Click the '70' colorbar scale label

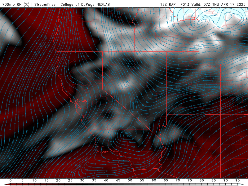pyautogui.click(x=178, y=180)
